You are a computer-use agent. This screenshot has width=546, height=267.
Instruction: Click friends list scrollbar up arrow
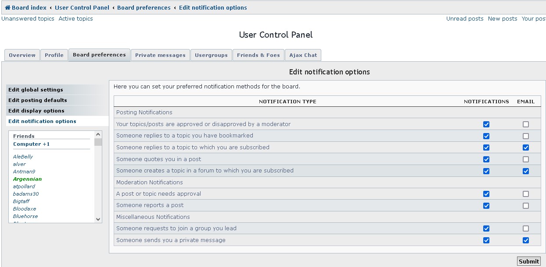[98, 134]
